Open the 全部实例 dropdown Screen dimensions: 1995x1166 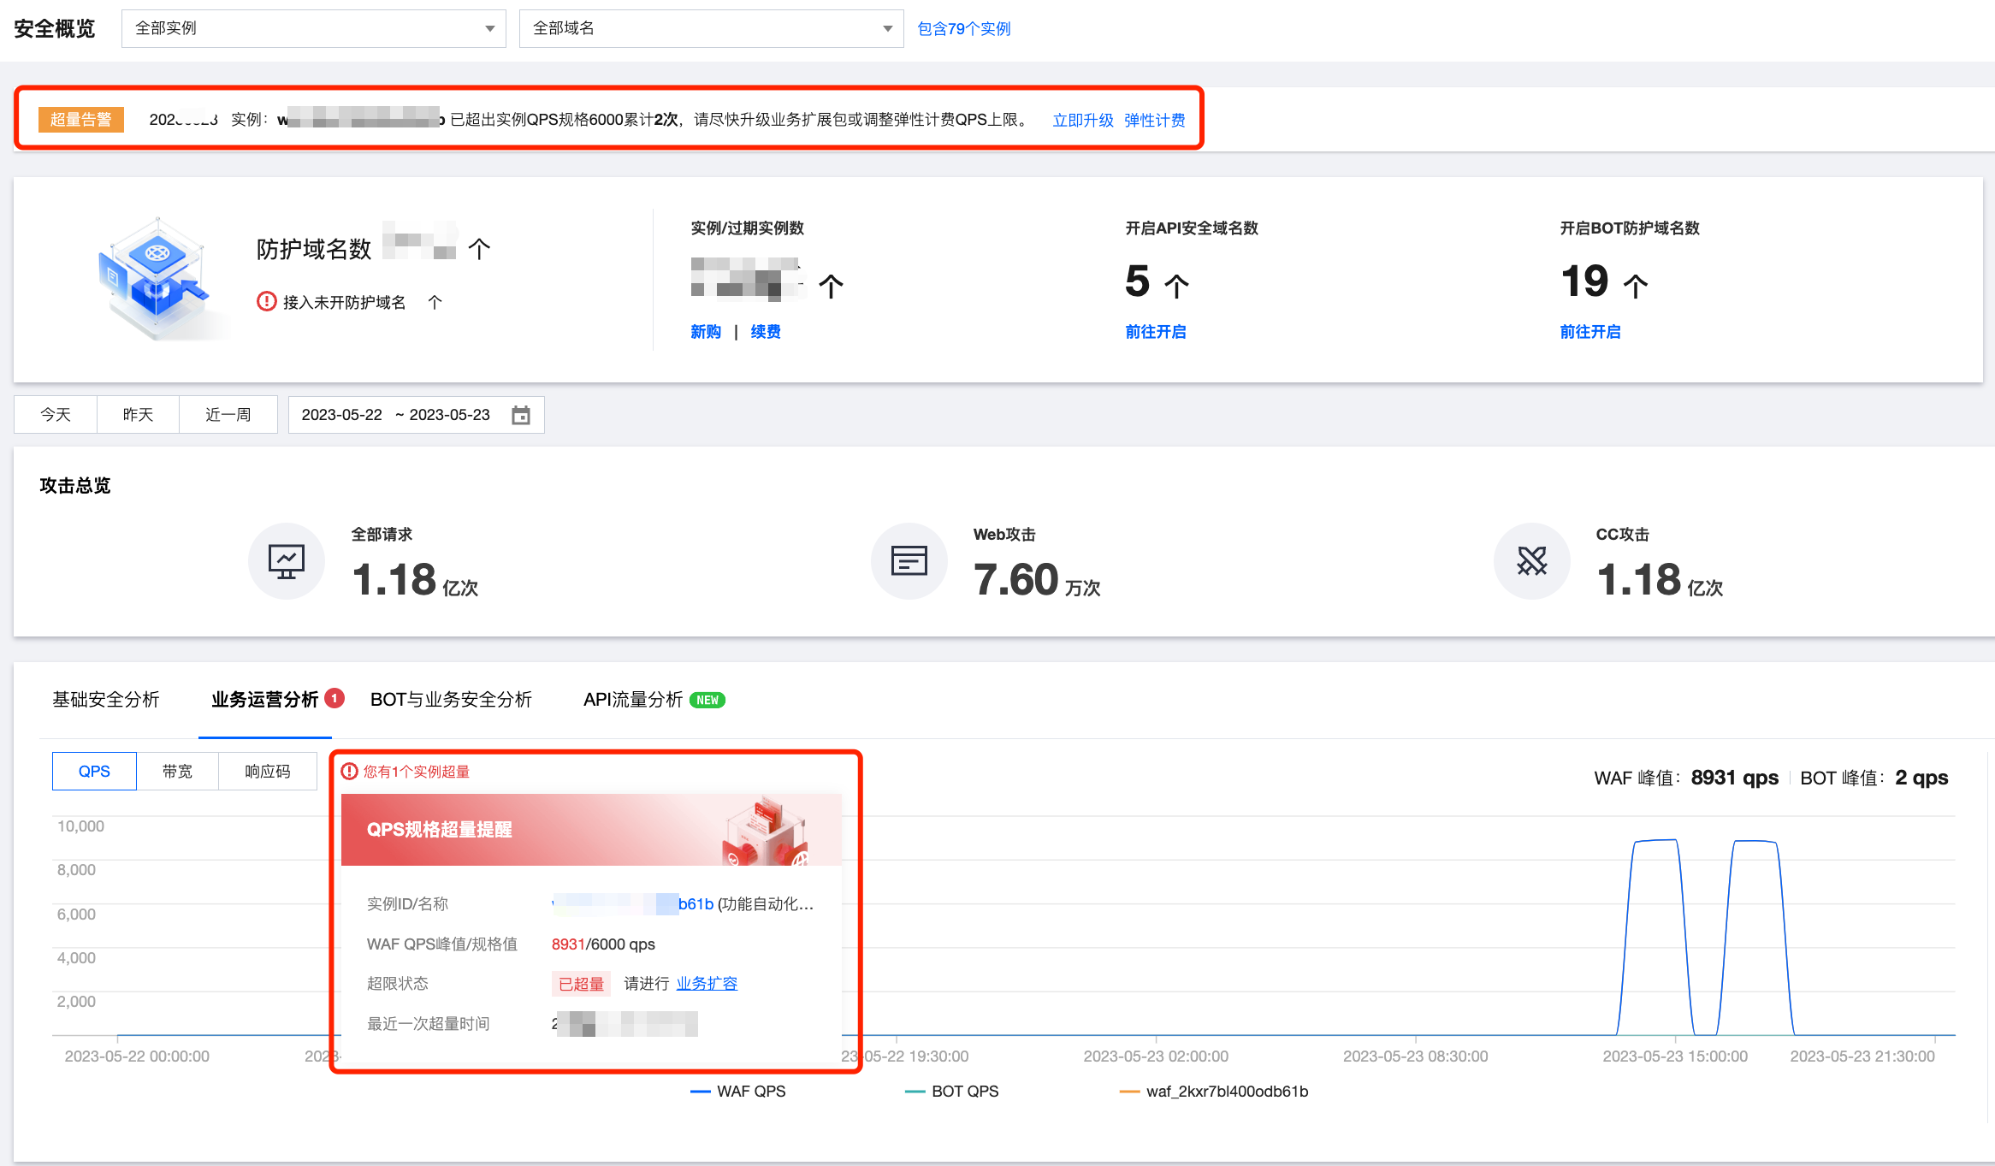click(313, 28)
